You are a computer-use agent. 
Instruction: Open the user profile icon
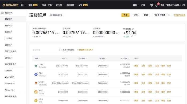[x=151, y=5]
